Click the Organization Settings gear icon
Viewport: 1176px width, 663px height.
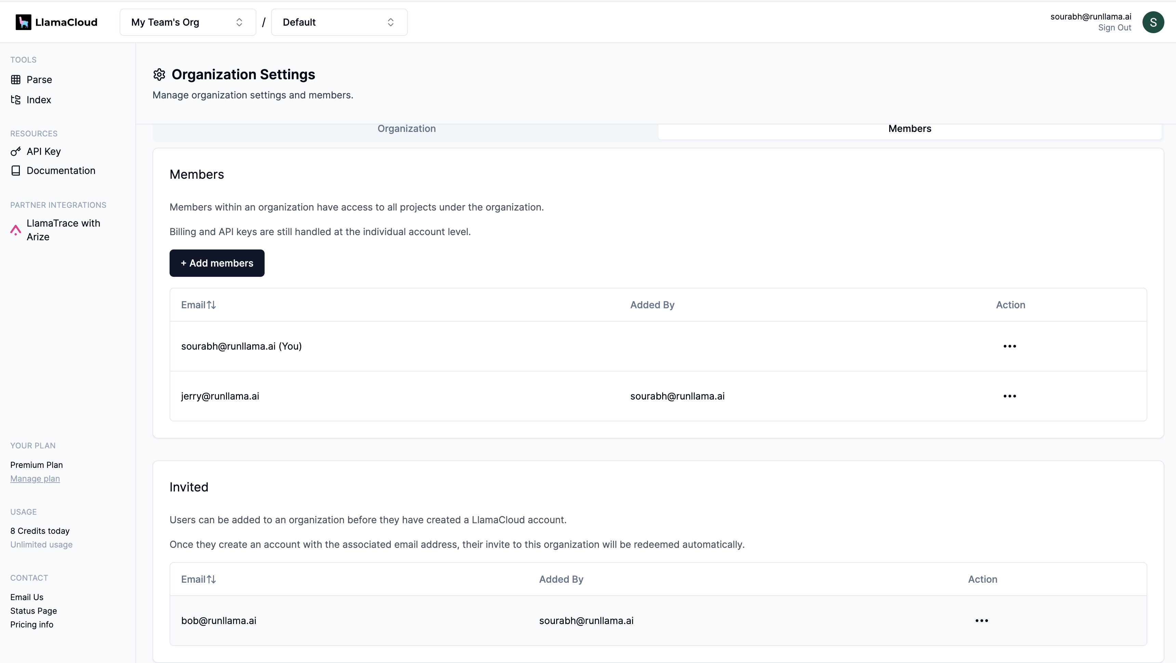(159, 75)
